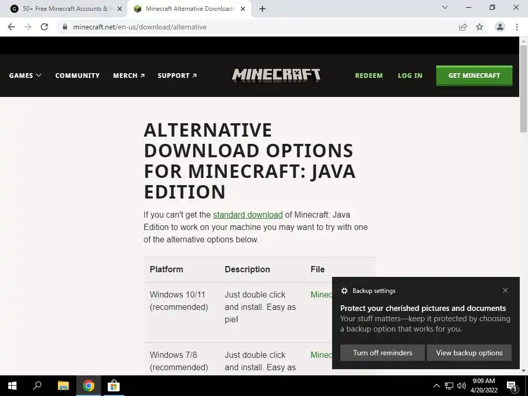Viewport: 528px width, 396px height.
Task: Open Microsoft Store from the taskbar
Action: click(x=113, y=386)
